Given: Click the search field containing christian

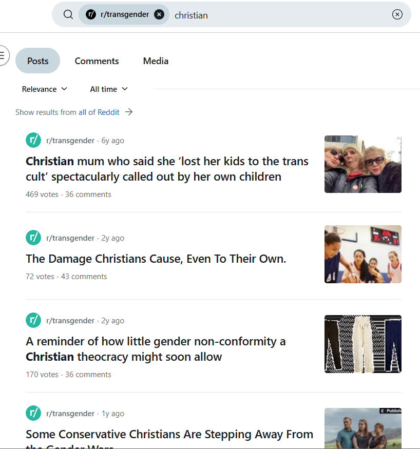Looking at the screenshot, I should 277,15.
